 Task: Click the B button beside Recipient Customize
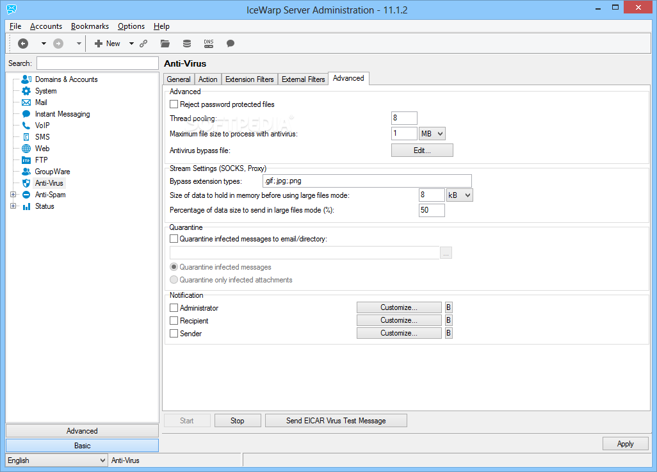[x=448, y=320]
